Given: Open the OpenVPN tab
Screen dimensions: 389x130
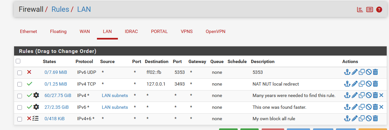Looking at the screenshot, I should pos(215,31).
